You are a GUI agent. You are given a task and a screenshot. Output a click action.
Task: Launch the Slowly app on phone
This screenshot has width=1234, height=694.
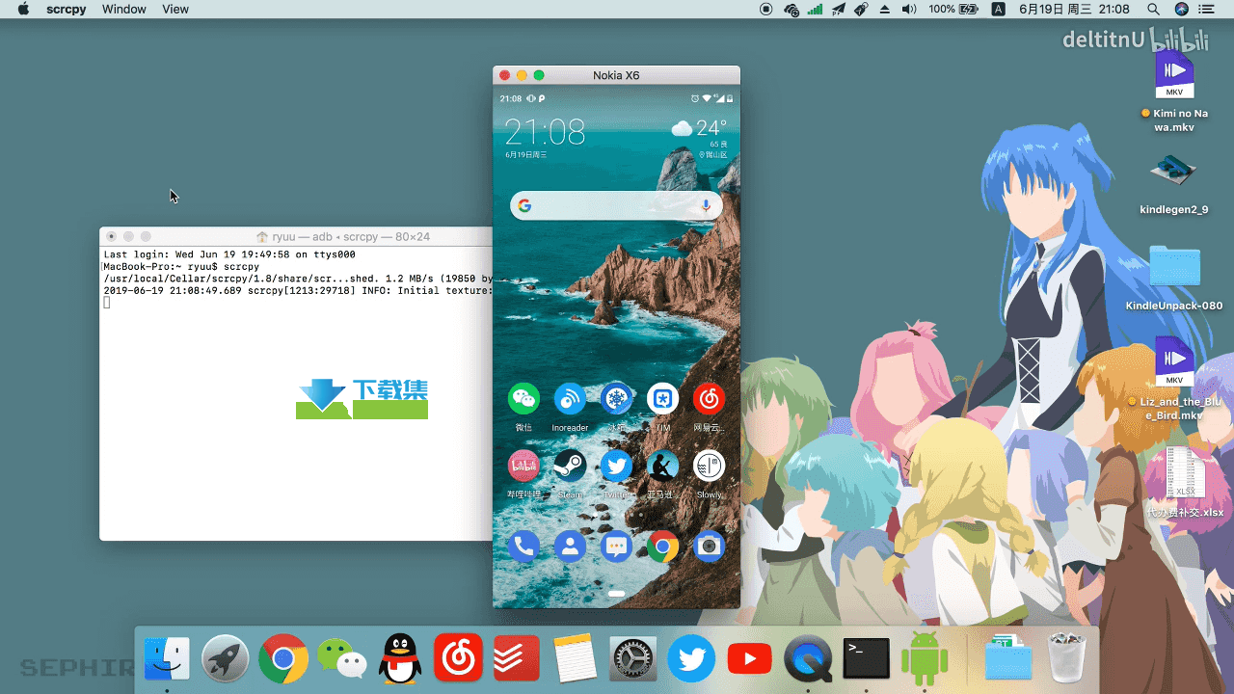pyautogui.click(x=709, y=466)
